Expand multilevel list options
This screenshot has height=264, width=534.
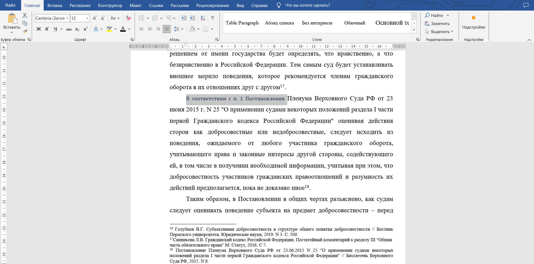tap(174, 18)
